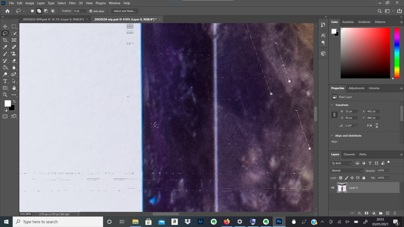Select the Path Selection tool
Image resolution: width=404 pixels, height=227 pixels.
tap(14, 81)
